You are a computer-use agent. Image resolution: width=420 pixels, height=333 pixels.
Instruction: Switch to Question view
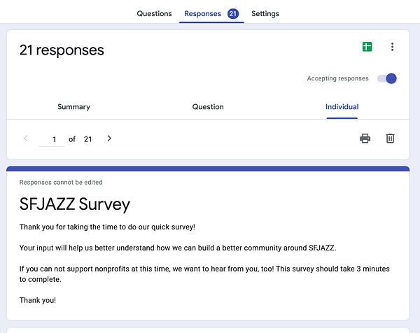208,107
